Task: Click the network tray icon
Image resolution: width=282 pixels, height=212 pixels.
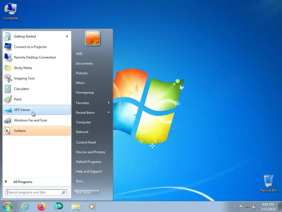Action: pos(248,207)
